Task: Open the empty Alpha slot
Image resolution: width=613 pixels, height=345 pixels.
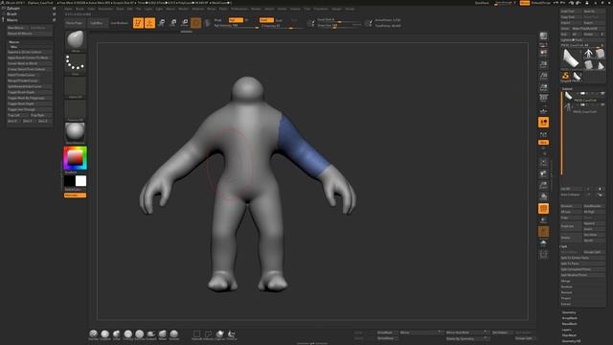Action: pos(75,87)
